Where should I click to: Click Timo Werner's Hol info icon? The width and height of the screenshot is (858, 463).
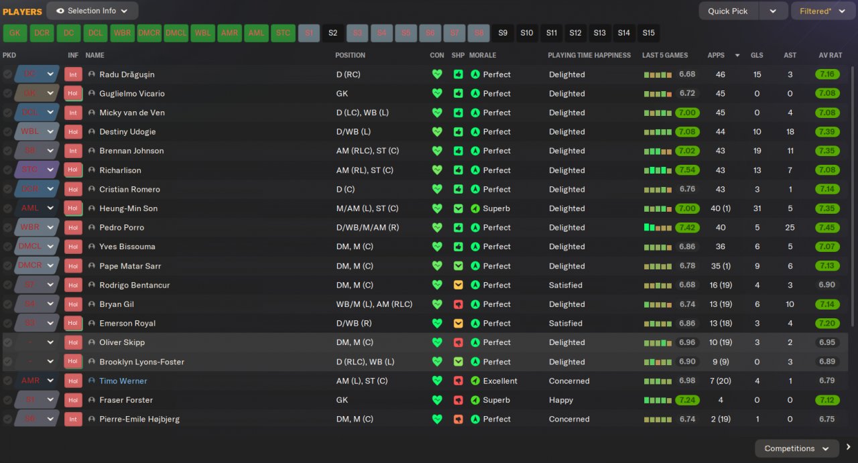coord(73,381)
